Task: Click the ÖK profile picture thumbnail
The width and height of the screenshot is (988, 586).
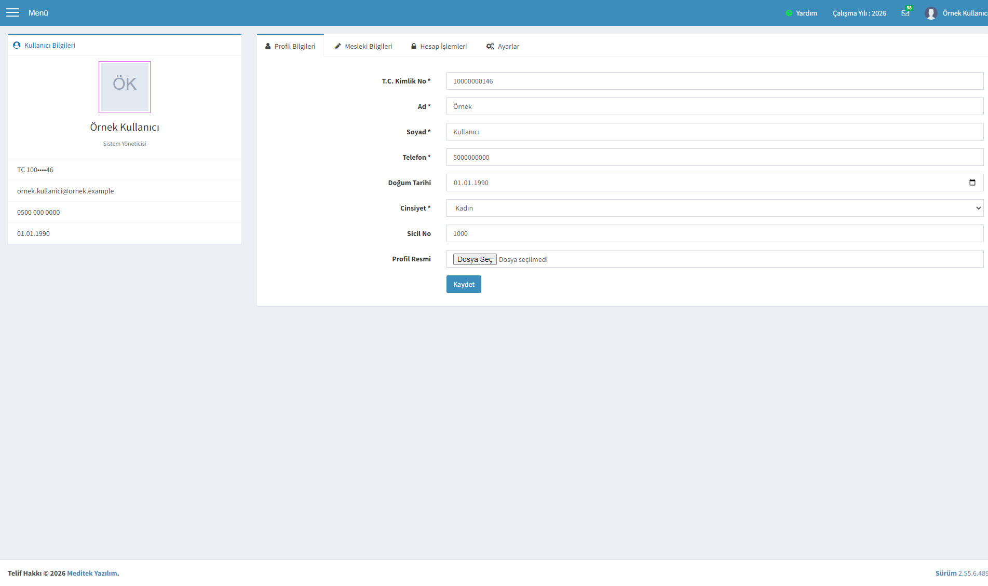Action: tap(125, 87)
